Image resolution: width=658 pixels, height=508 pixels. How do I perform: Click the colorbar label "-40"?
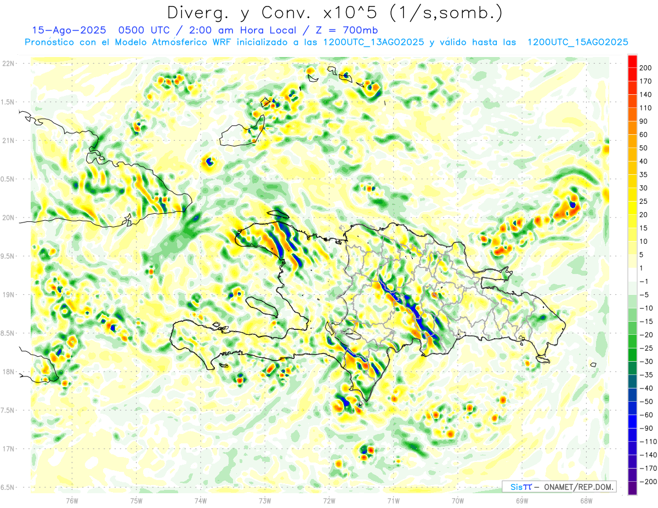[648, 388]
